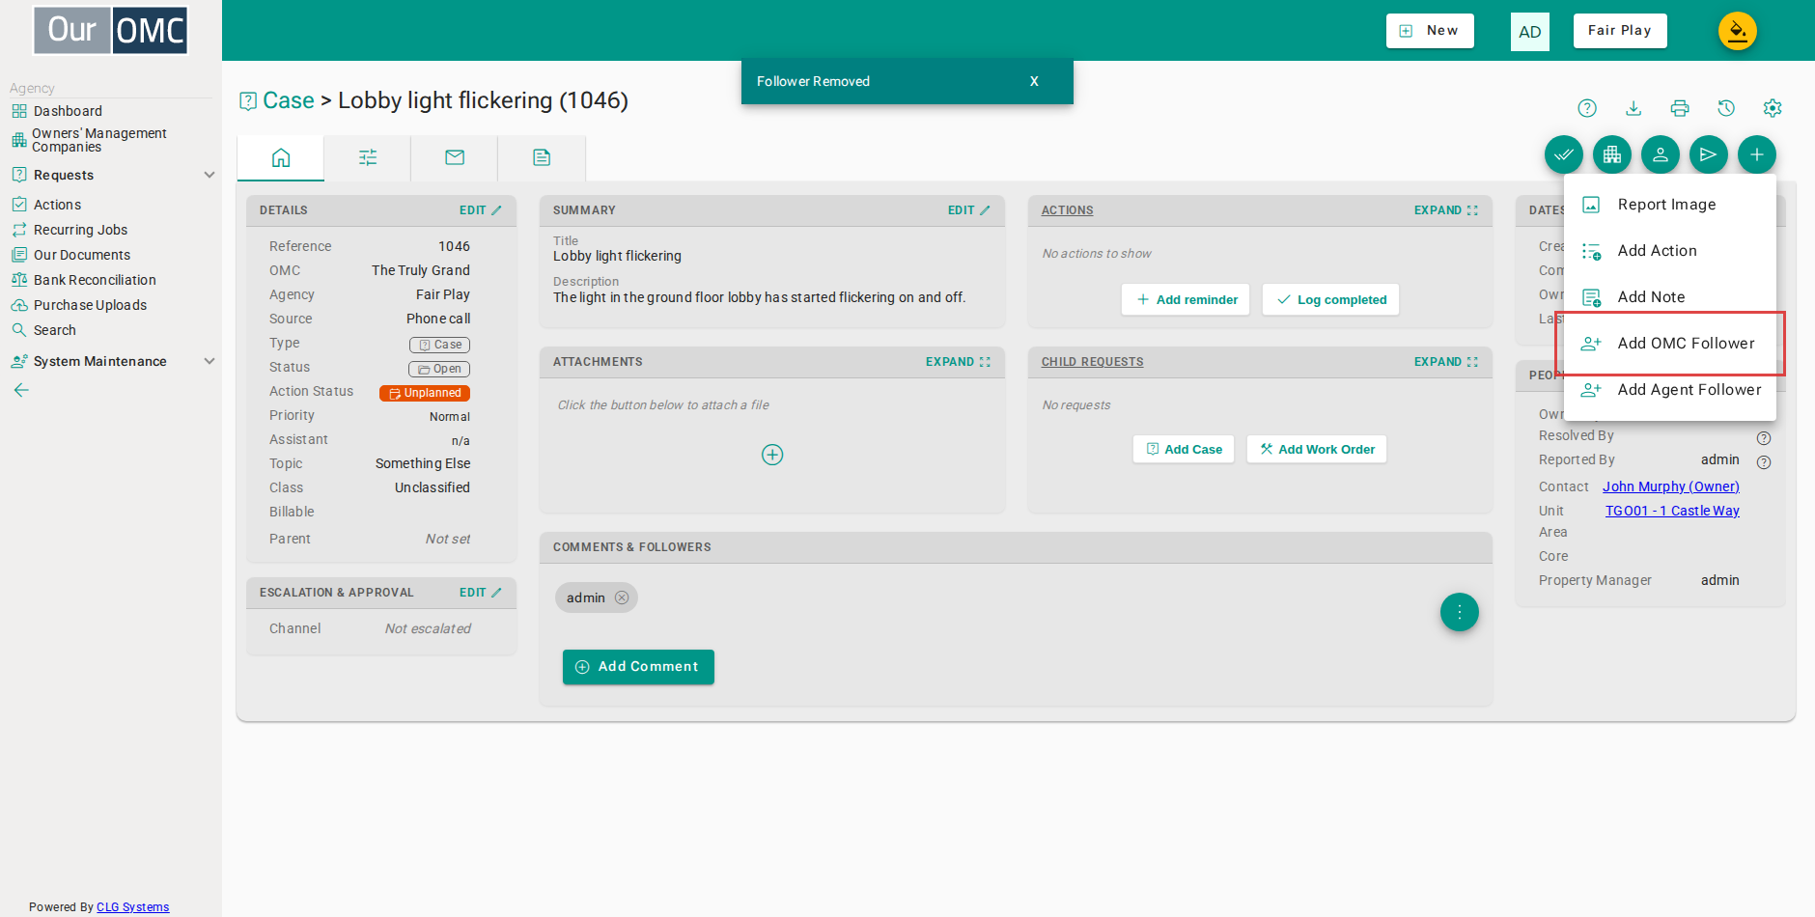The image size is (1815, 917).
Task: Open the John Murphy (Owner) contact link
Action: [1671, 486]
